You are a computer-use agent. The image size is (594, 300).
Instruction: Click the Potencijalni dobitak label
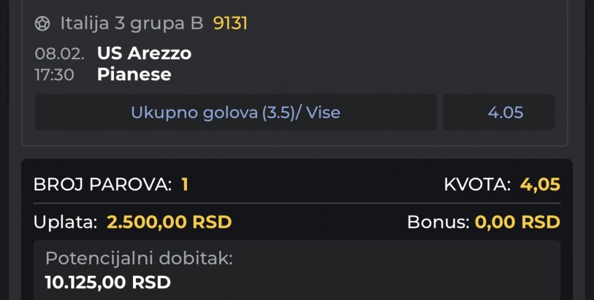click(x=139, y=258)
